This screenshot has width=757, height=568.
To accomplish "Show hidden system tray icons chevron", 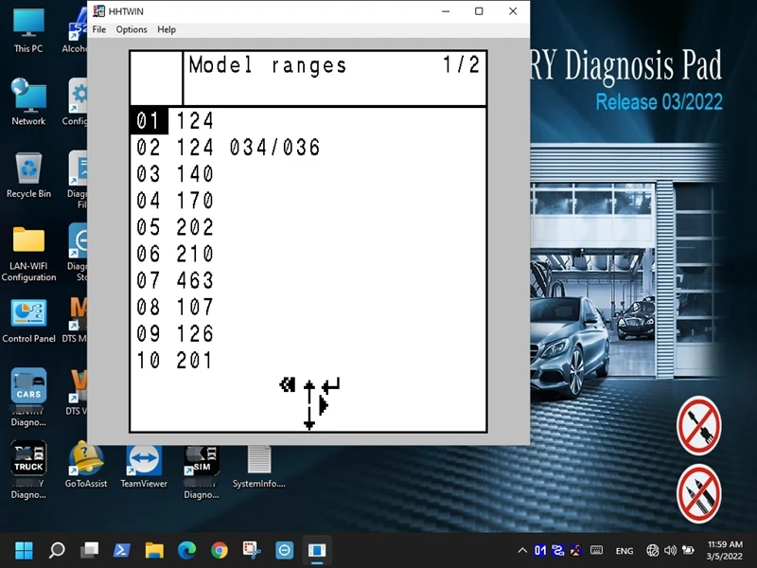I will (x=522, y=550).
